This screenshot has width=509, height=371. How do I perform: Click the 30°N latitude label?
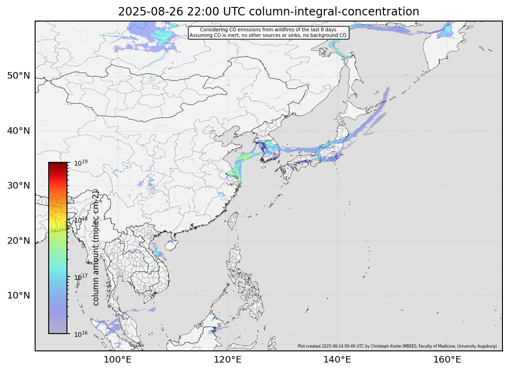coord(19,185)
